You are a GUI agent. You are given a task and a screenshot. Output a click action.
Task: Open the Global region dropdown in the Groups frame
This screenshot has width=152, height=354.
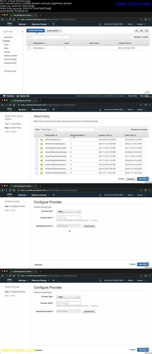(131, 24)
